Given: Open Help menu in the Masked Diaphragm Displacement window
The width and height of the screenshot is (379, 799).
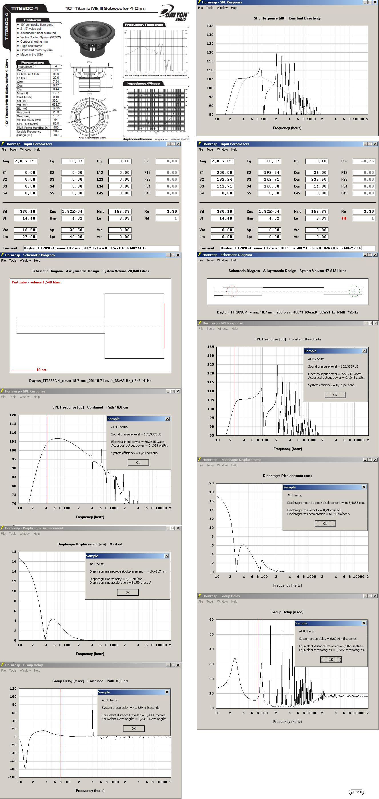Looking at the screenshot, I should click(37, 534).
